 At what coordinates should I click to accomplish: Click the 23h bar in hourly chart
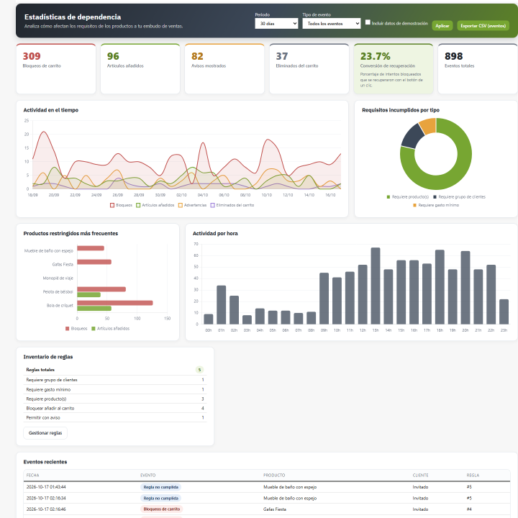coord(504,312)
